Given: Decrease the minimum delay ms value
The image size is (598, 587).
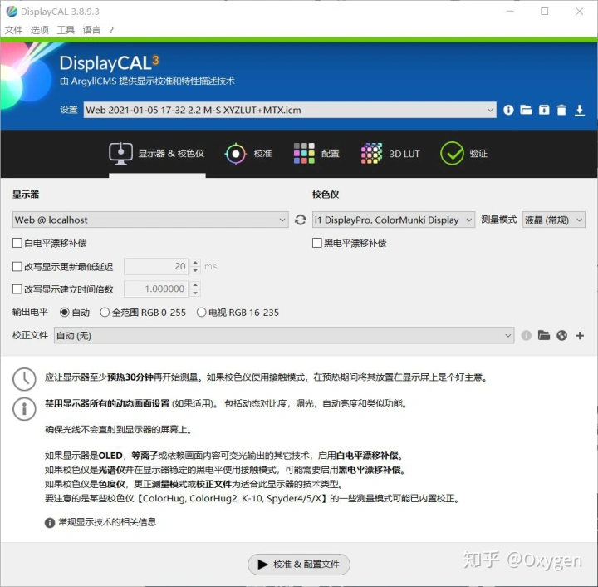Looking at the screenshot, I should click(x=195, y=270).
